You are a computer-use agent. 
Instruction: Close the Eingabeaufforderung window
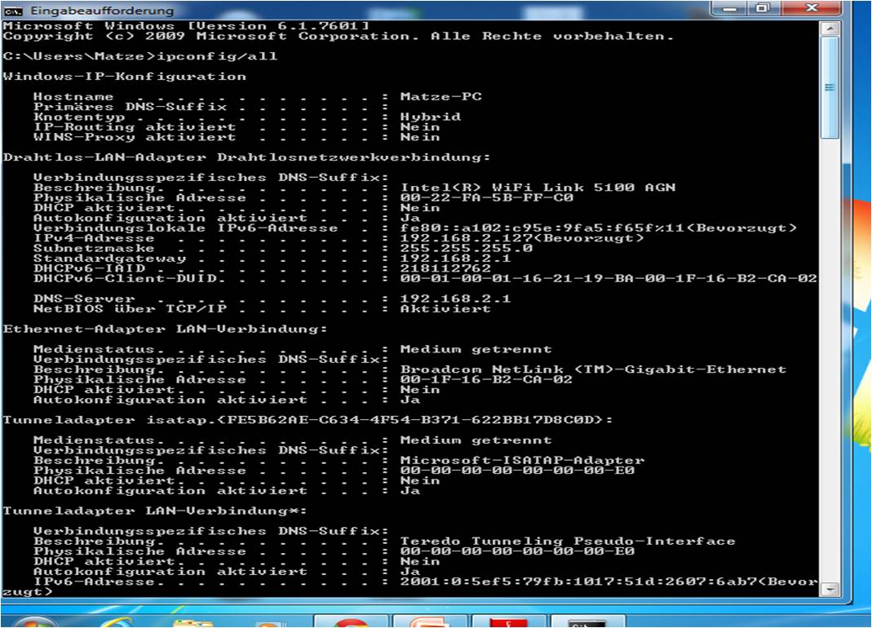(812, 8)
